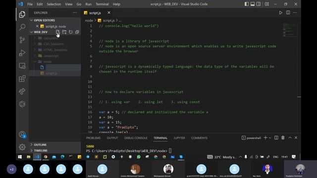The image size is (317, 178).
Task: Open WhatsApp from the Windows taskbar
Action: (x=139, y=157)
